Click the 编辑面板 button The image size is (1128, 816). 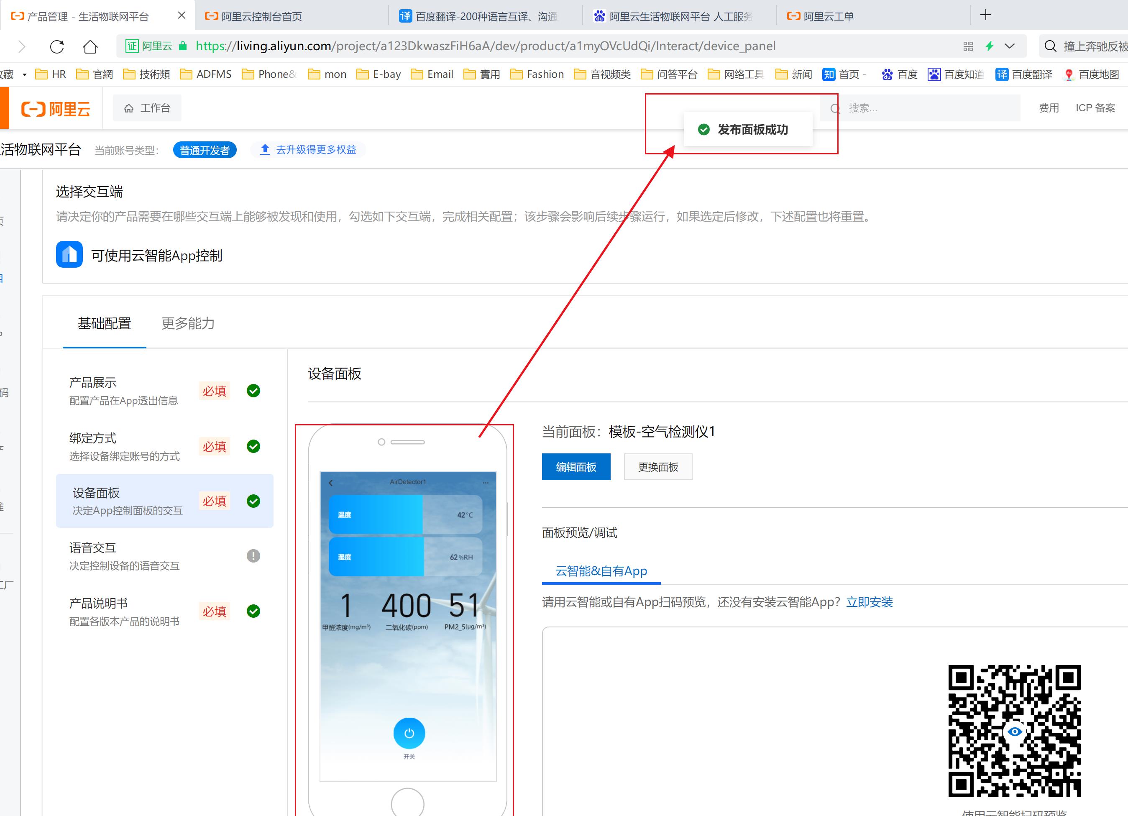coord(576,467)
